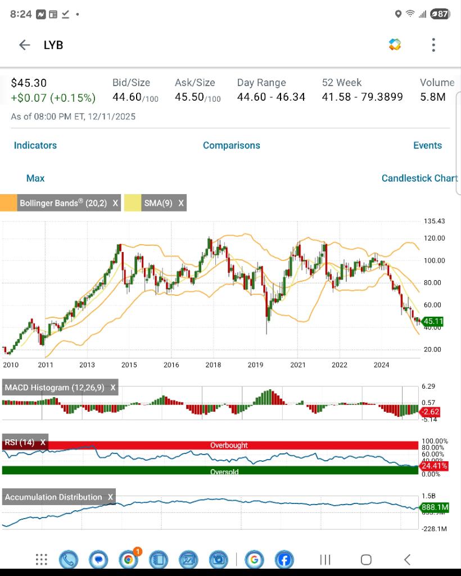The width and height of the screenshot is (461, 576).
Task: Launch the Messages app from dock
Action: pyautogui.click(x=98, y=560)
